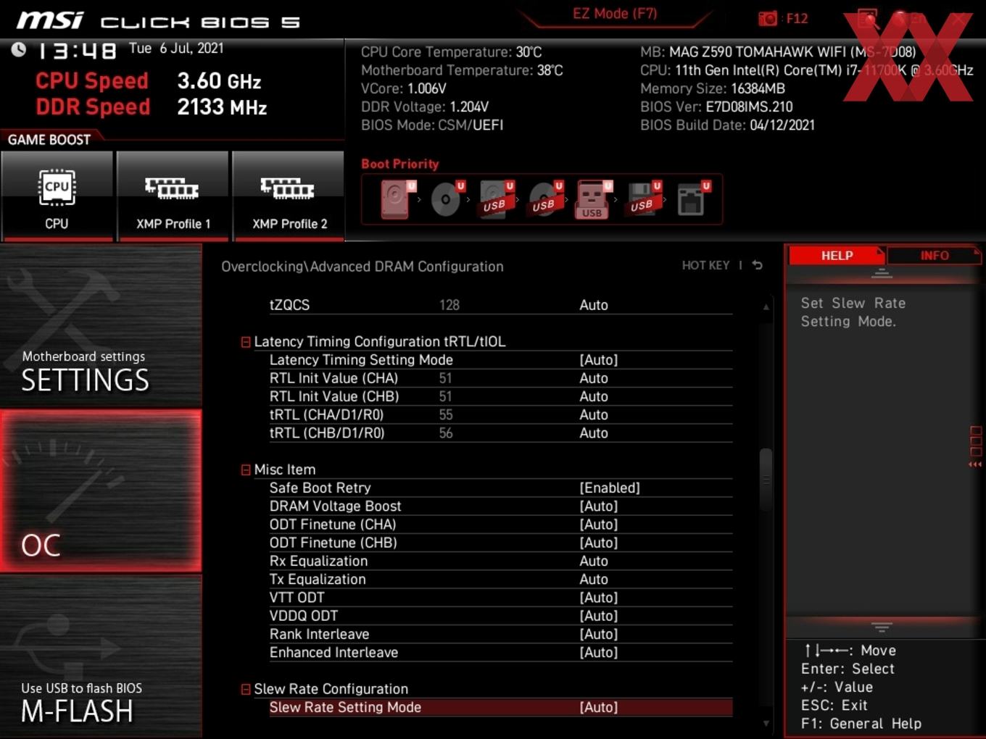Click the HOT KEY button
The image size is (986, 739).
[705, 265]
